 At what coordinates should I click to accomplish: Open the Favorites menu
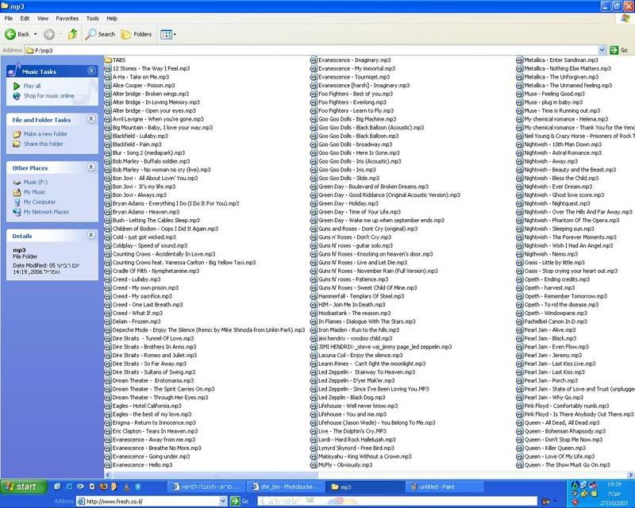click(67, 18)
